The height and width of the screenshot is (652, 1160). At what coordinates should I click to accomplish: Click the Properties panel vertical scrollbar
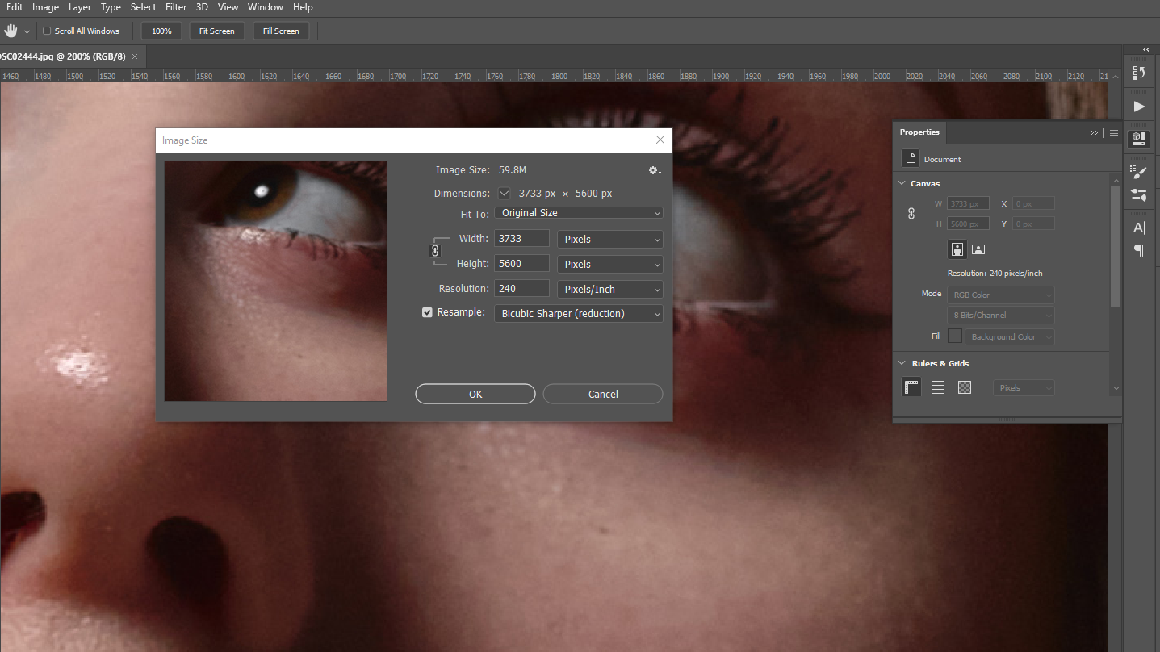(x=1116, y=247)
